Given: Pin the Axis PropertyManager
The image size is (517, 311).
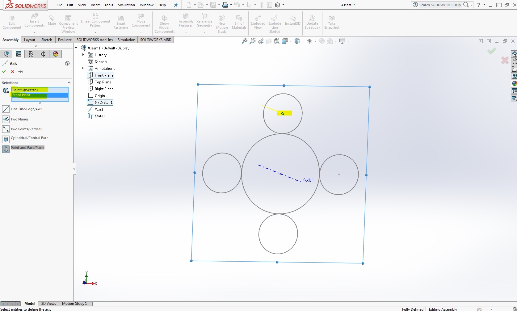Looking at the screenshot, I should (21, 72).
